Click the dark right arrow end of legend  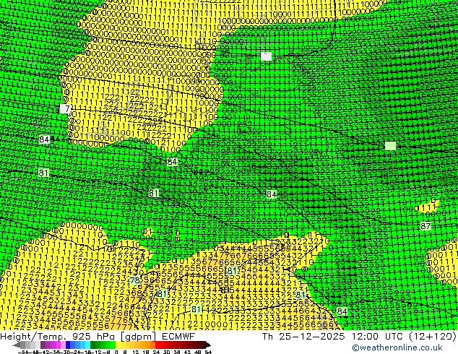pos(207,345)
